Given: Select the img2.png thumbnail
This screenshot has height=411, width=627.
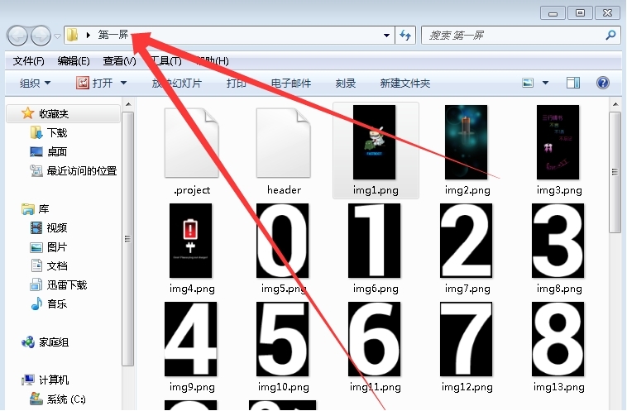Looking at the screenshot, I should click(467, 142).
